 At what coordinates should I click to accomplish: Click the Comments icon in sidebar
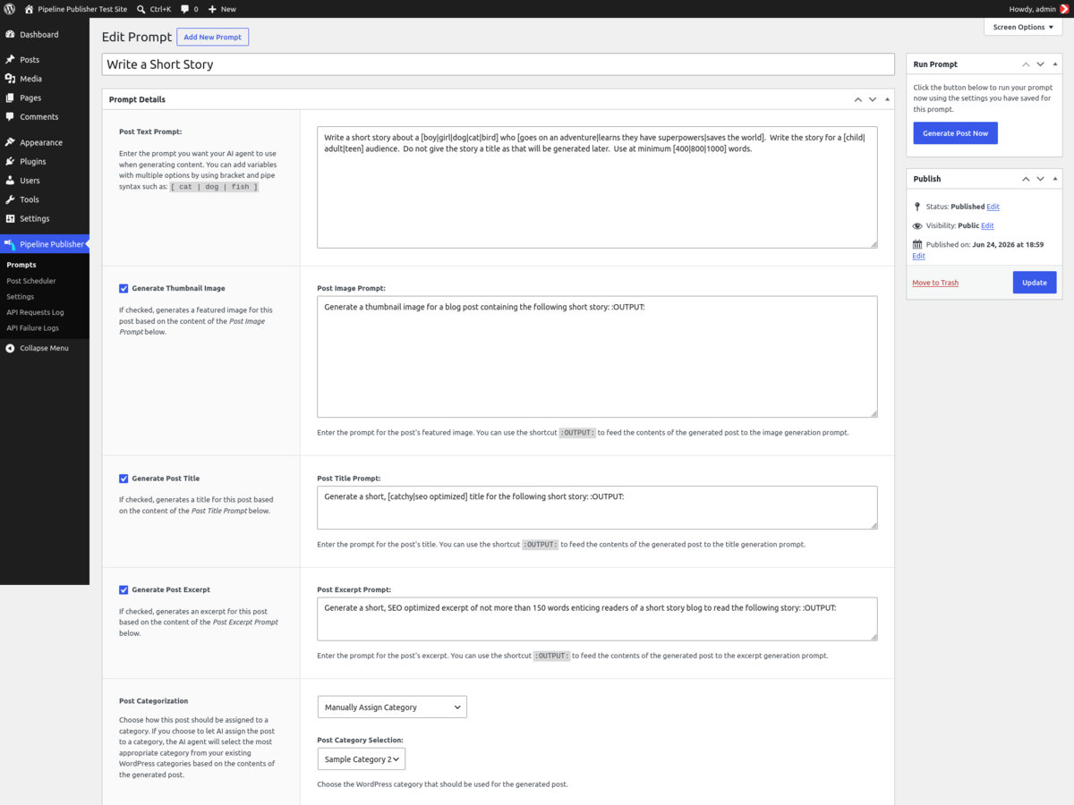click(10, 116)
